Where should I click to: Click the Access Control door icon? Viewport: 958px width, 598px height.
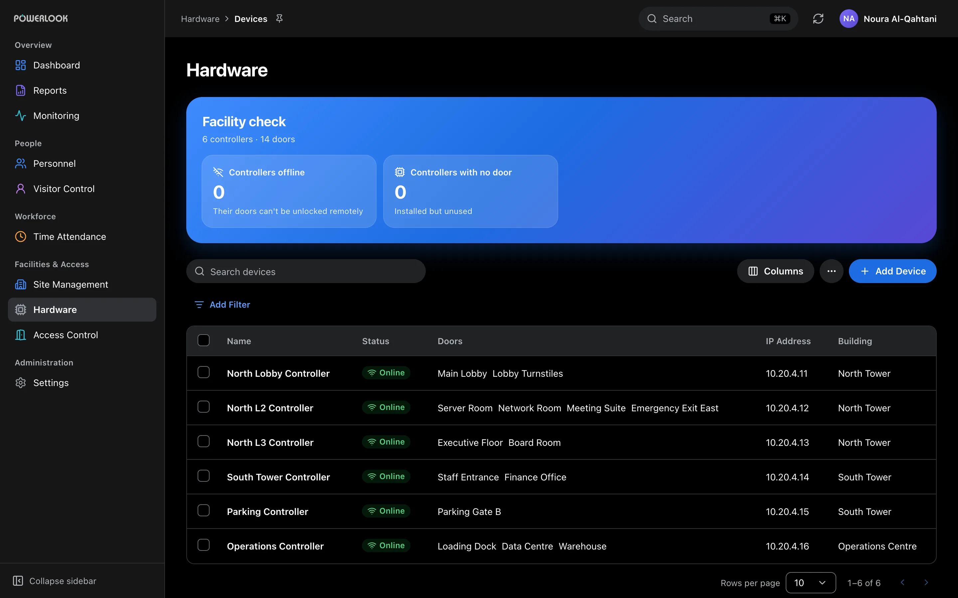21,335
